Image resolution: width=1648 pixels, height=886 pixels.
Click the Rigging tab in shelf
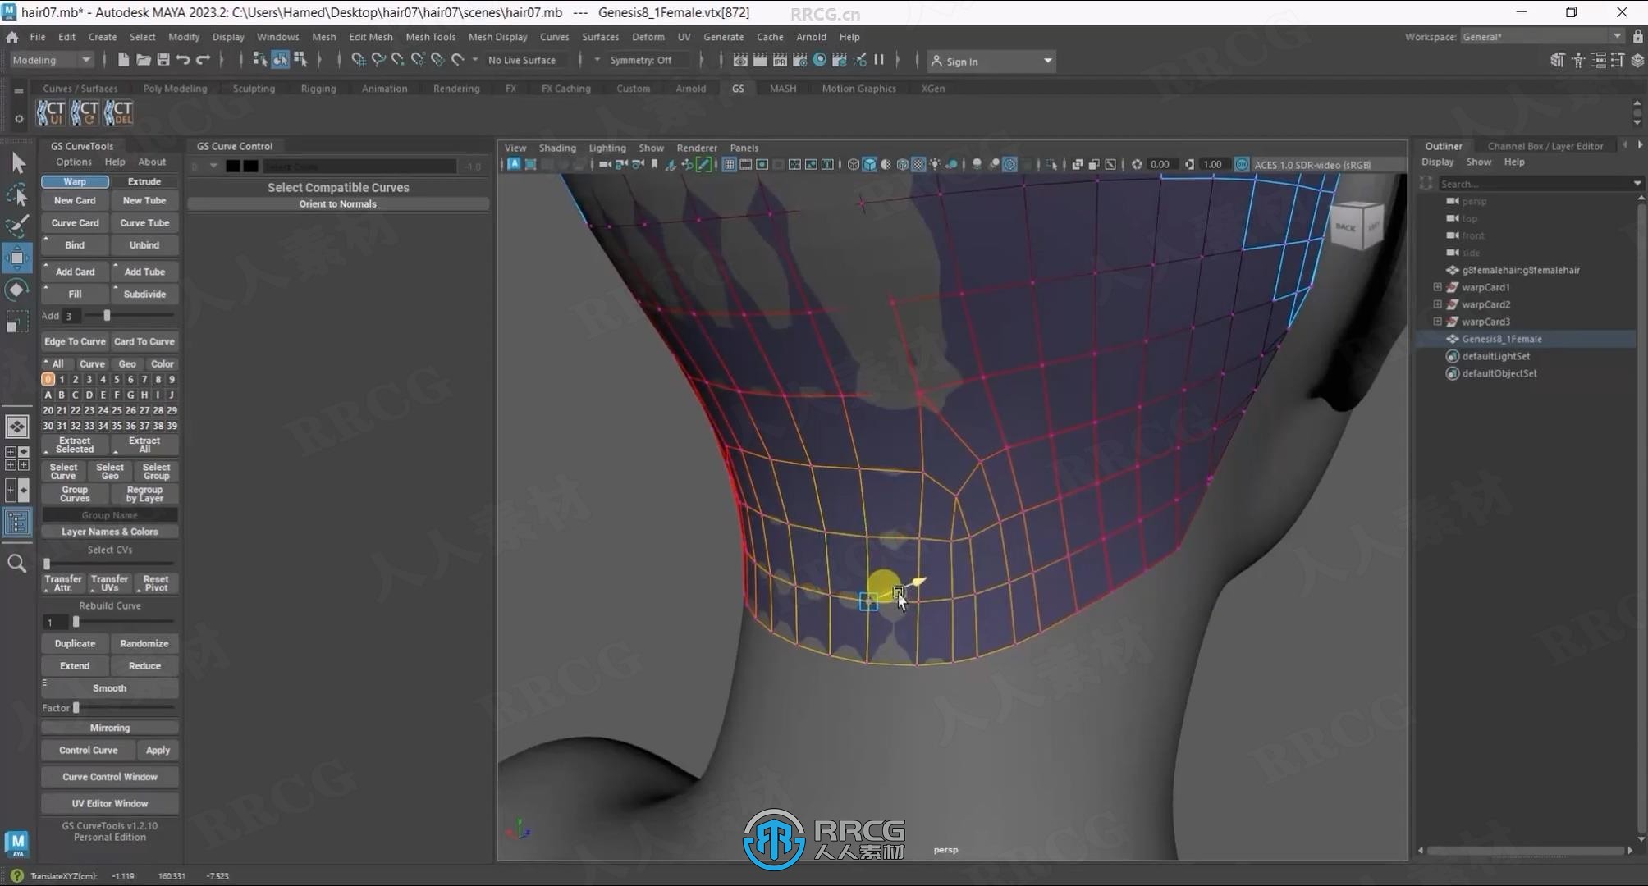318,87
